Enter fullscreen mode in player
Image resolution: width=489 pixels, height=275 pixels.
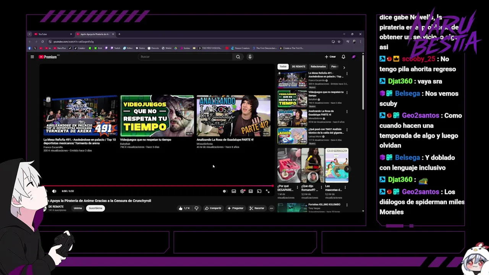click(x=267, y=191)
